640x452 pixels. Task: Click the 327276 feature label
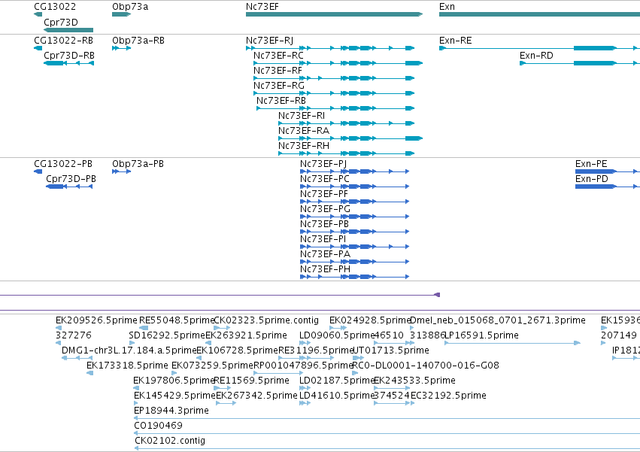tap(74, 335)
